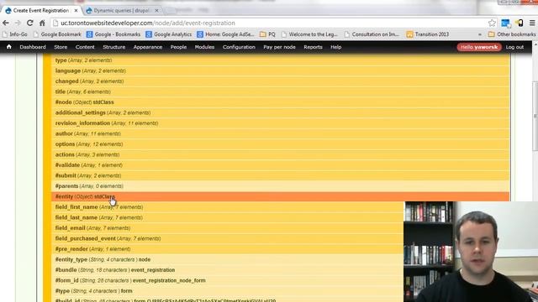Open the Info-Go bookmark
Image resolution: width=538 pixels, height=302 pixels.
coord(15,34)
